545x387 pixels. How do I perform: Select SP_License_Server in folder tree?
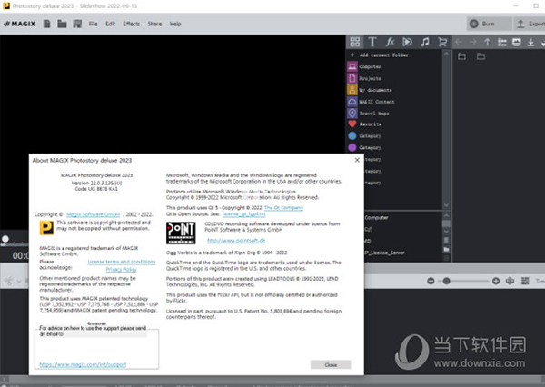384,253
